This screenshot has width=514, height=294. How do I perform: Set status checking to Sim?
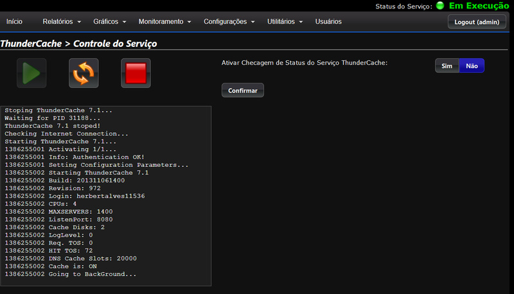coord(447,65)
